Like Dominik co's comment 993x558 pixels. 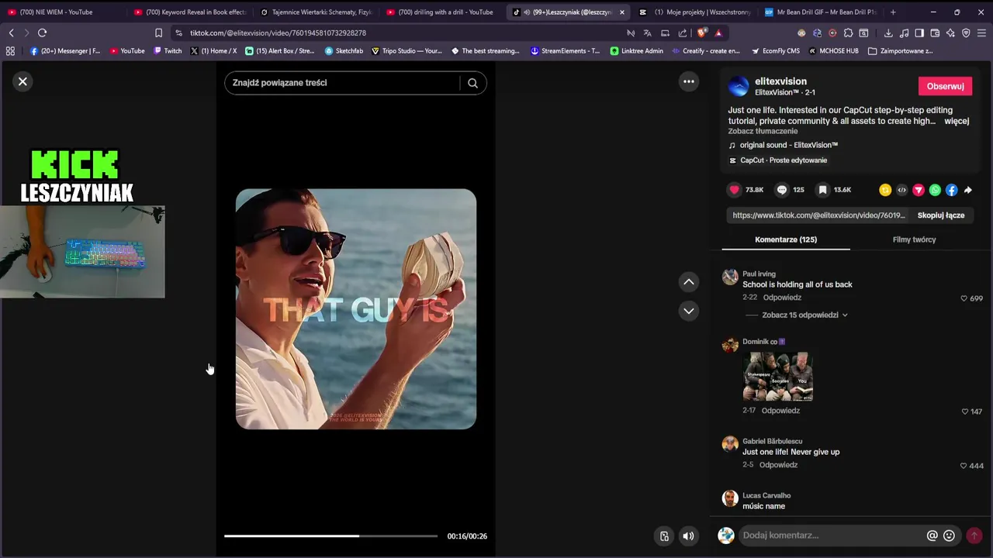[965, 412]
